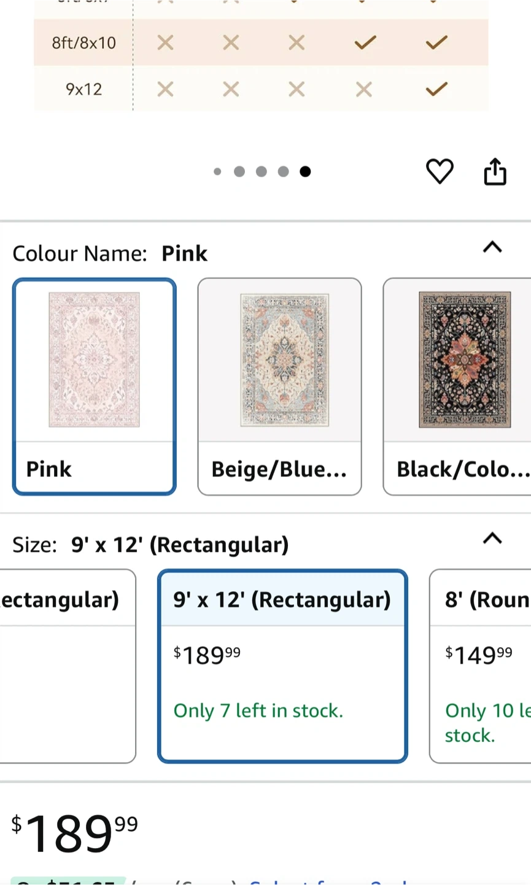Tap the checkmark in the 9x12 row
The image size is (531, 885).
point(436,89)
